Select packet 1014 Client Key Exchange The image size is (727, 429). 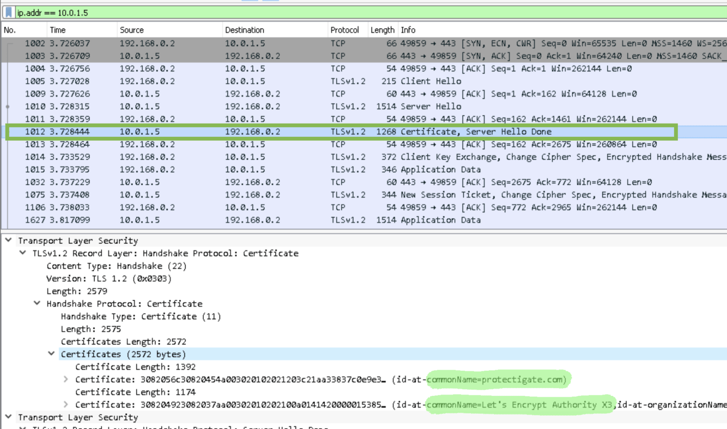[x=189, y=157]
